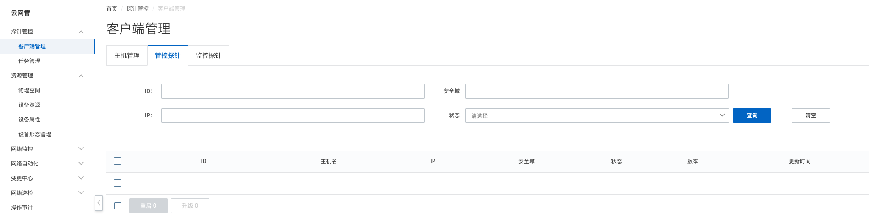Collapse the sidebar using the arrow handle
This screenshot has width=880, height=220.
pyautogui.click(x=99, y=203)
